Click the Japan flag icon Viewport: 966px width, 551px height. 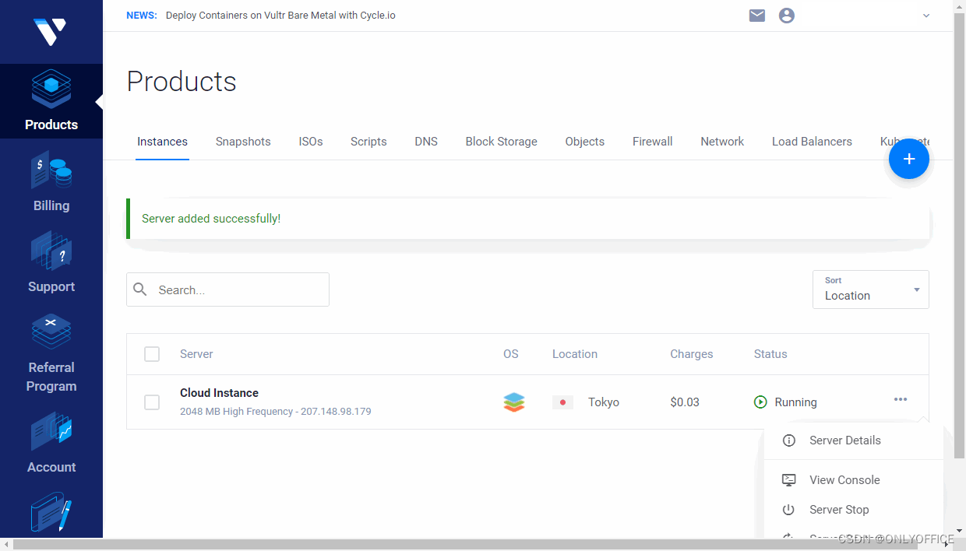[562, 402]
